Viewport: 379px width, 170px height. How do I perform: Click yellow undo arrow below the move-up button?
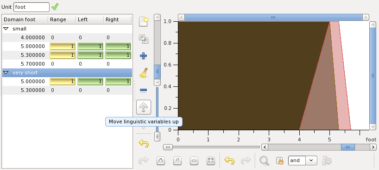click(x=144, y=143)
